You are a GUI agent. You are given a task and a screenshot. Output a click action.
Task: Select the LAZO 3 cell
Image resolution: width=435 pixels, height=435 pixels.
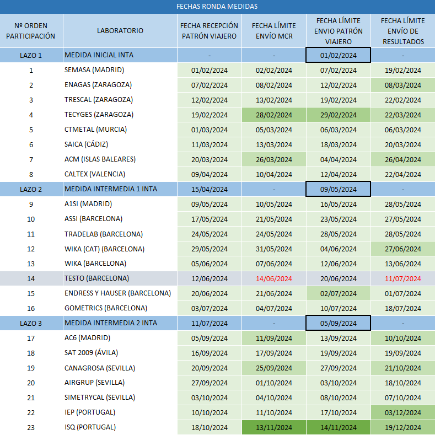[31, 323]
